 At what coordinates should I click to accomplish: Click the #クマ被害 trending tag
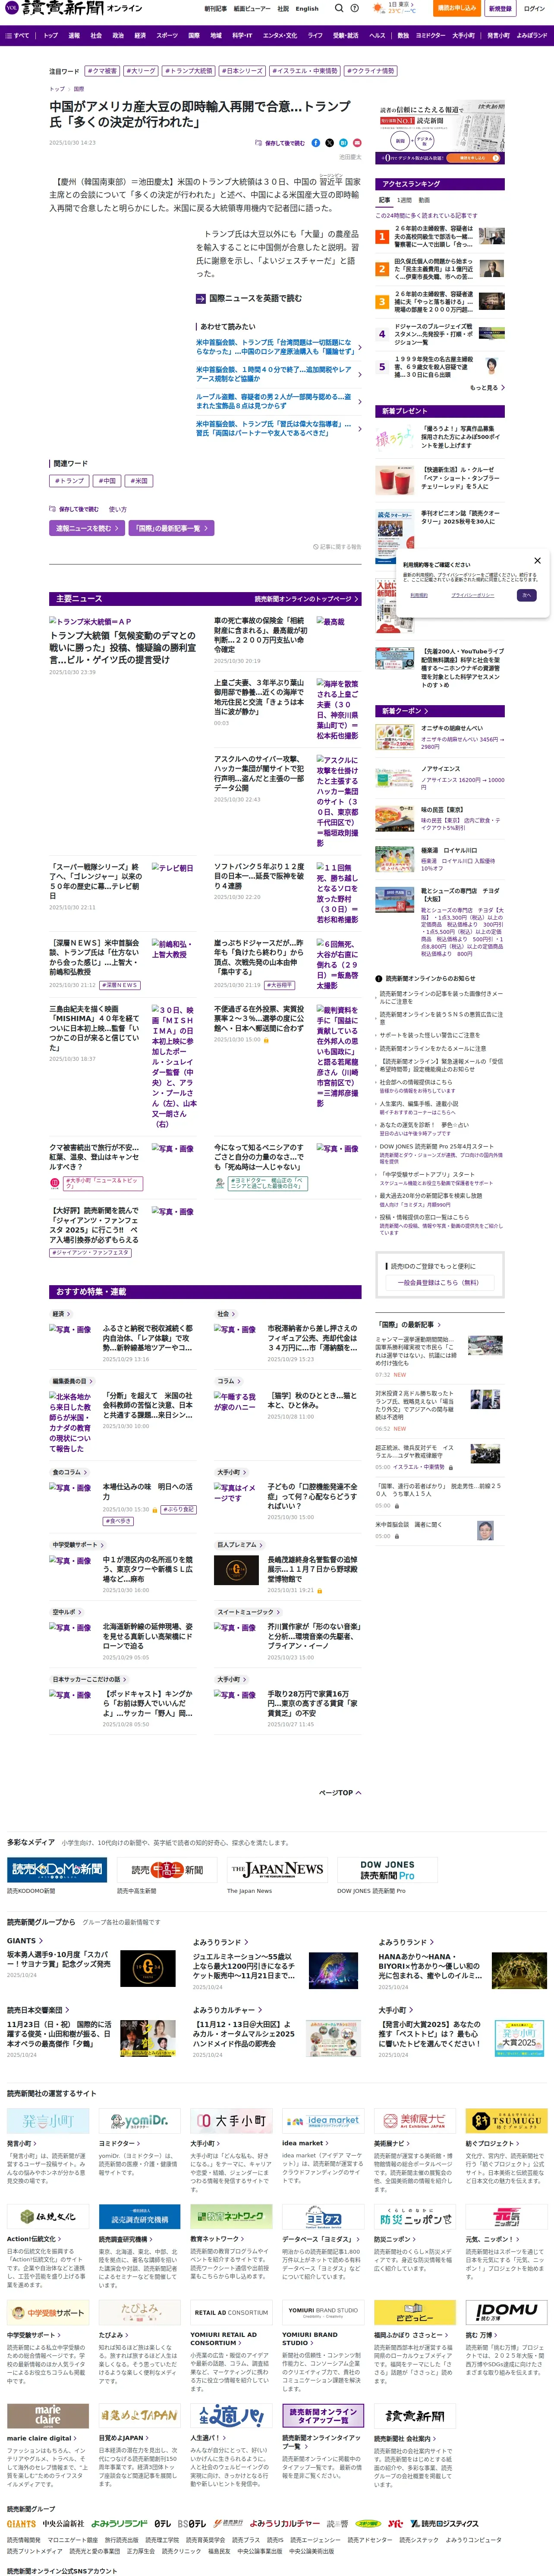pyautogui.click(x=102, y=72)
